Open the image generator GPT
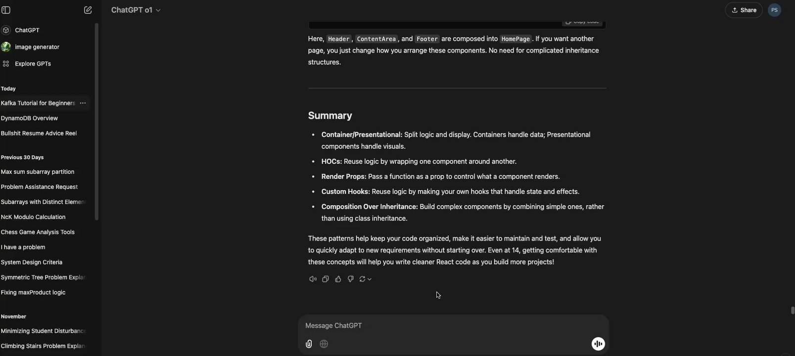 click(37, 47)
